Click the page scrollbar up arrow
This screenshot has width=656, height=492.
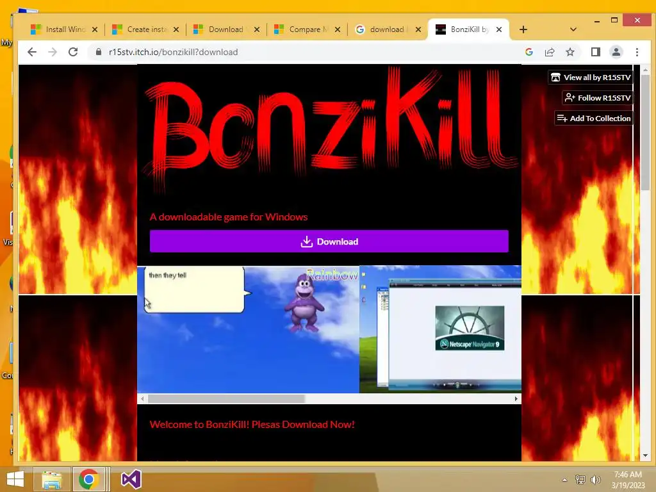click(x=645, y=70)
